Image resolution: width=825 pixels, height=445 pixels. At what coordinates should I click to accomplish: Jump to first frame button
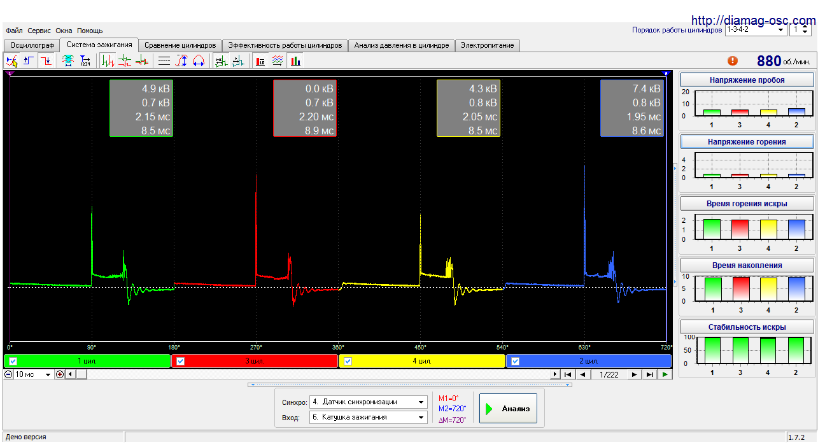click(x=568, y=374)
